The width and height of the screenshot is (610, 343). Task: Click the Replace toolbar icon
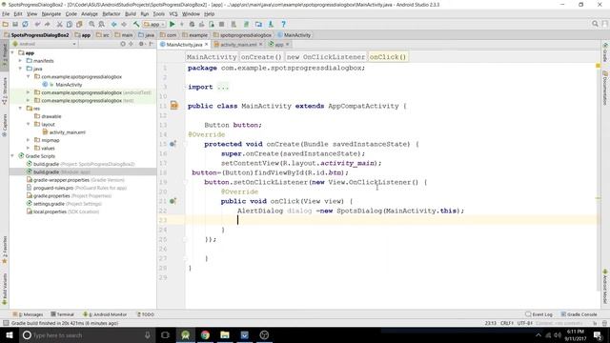(x=102, y=24)
